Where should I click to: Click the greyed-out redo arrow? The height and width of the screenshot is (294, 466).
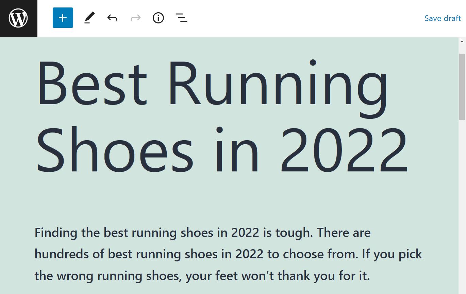point(135,18)
